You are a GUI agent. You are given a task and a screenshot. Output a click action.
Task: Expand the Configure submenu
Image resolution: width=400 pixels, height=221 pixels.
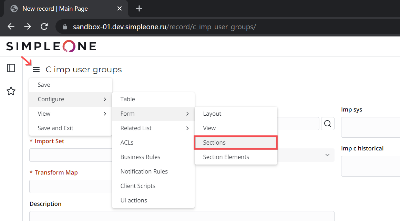click(70, 99)
